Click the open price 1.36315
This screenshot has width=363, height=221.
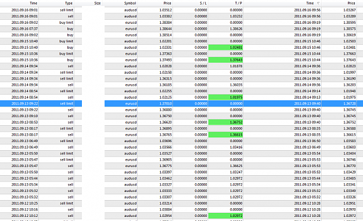(166, 79)
